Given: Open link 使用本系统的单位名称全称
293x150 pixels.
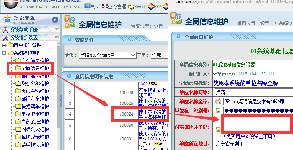Looking at the screenshot, I should [x=152, y=114].
